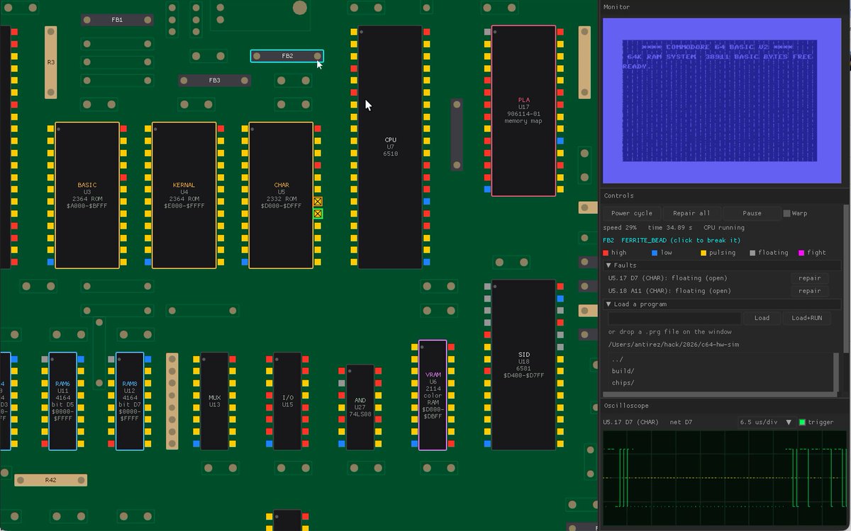Open the chips/ folder in file list
851x531 pixels.
(623, 383)
